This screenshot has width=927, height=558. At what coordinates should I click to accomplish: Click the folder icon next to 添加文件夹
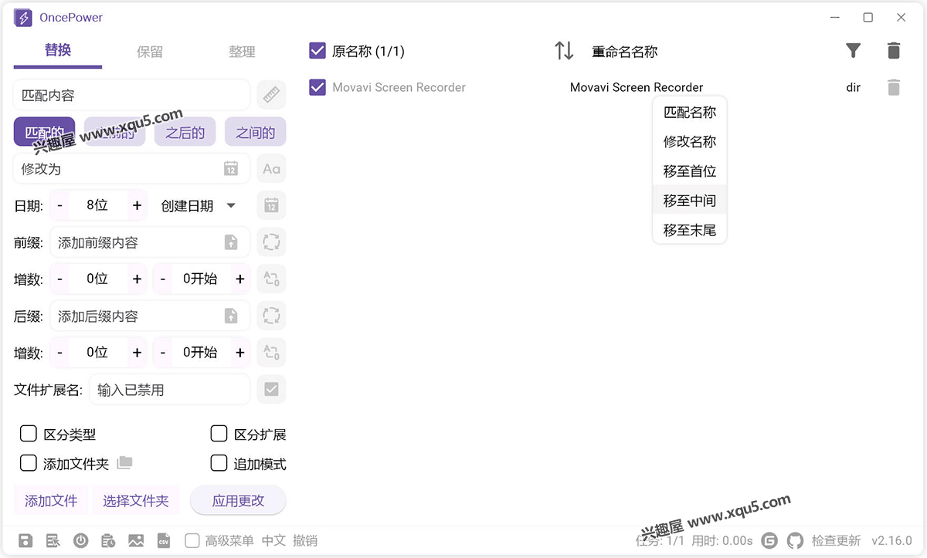click(124, 463)
